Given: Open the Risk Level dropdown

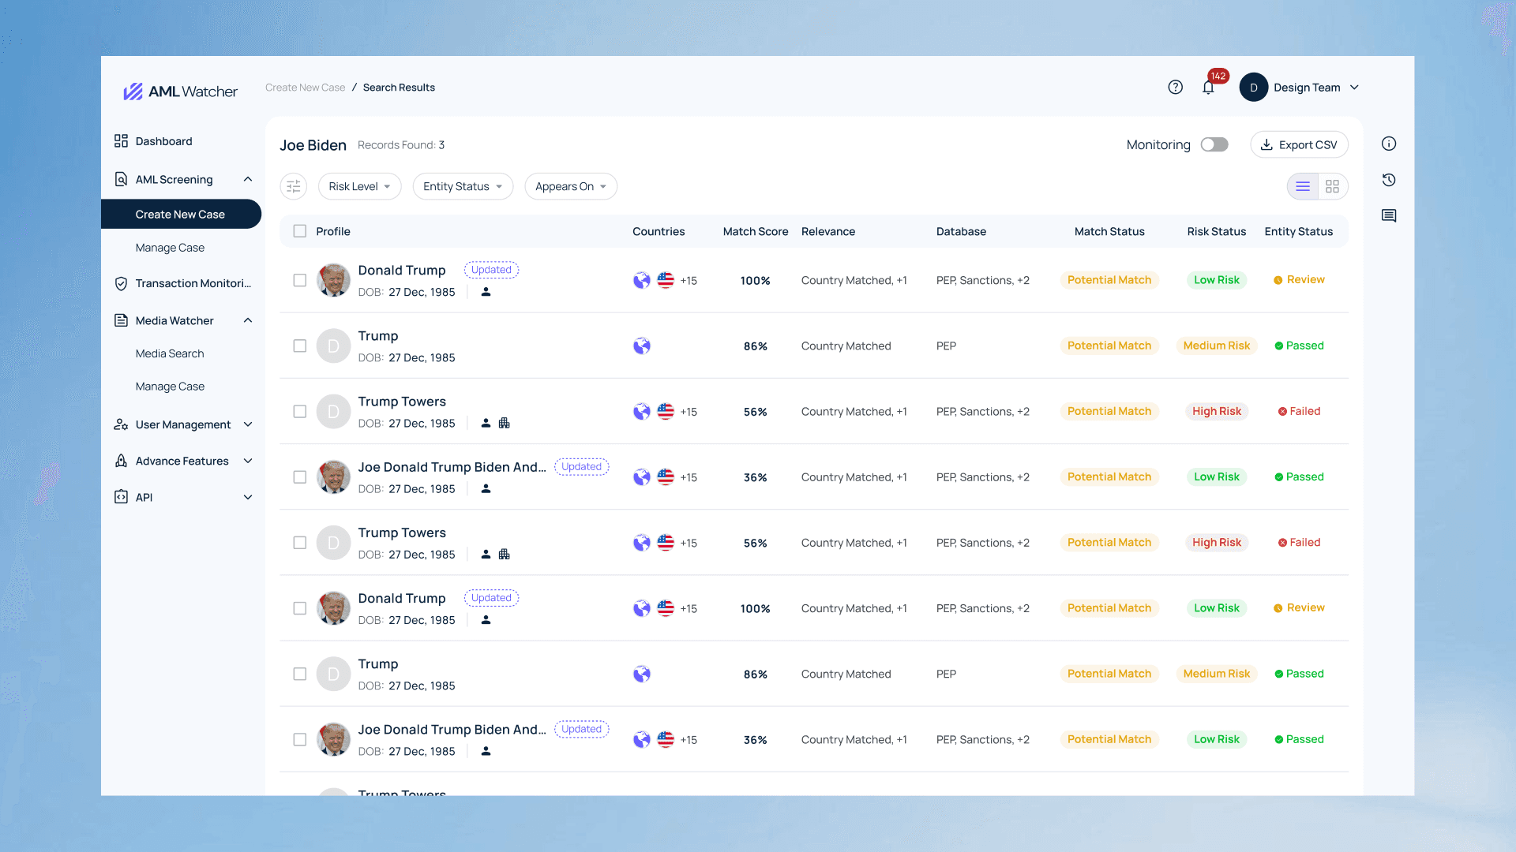Looking at the screenshot, I should coord(359,186).
